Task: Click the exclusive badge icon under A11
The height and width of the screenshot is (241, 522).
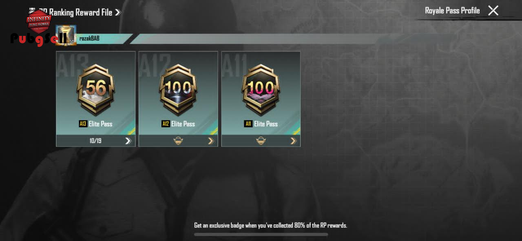Action: point(261,141)
